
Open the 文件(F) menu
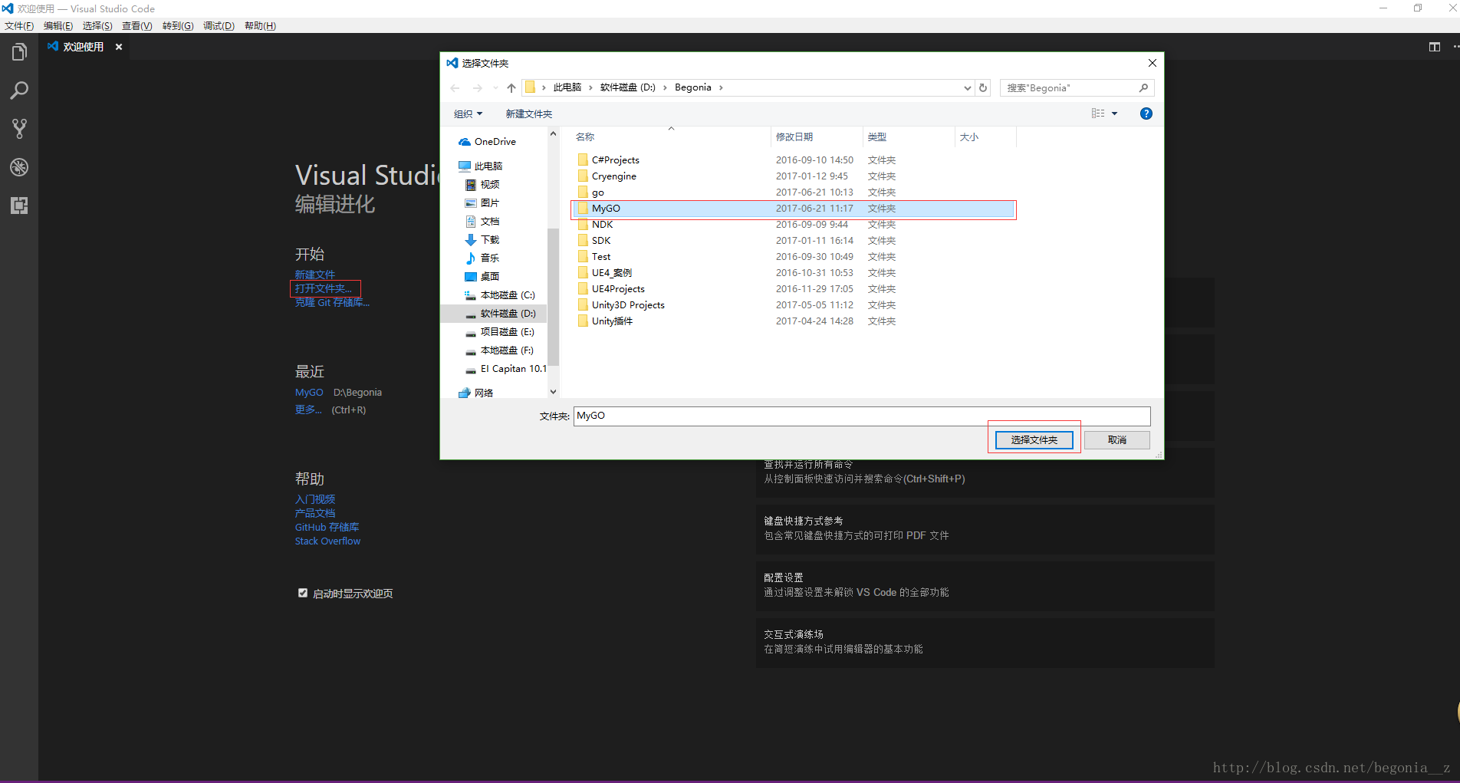pyautogui.click(x=19, y=25)
